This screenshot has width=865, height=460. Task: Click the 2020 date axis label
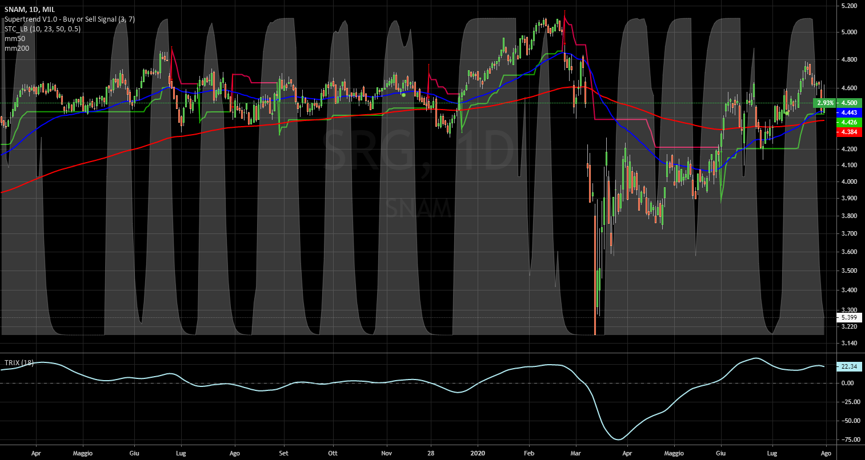477,453
